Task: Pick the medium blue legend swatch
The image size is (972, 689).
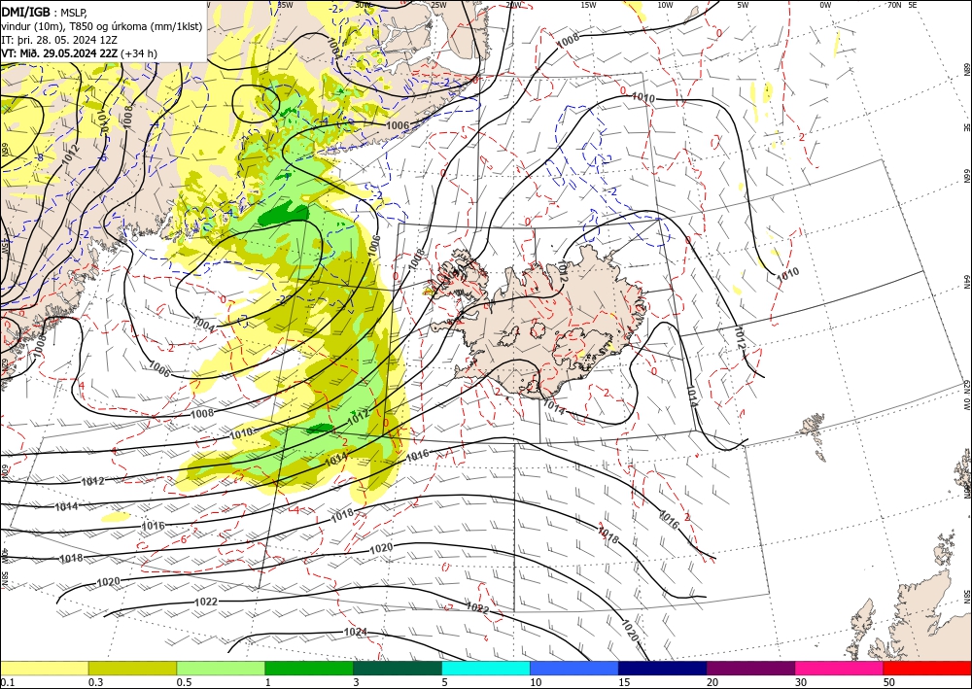Action: (574, 669)
